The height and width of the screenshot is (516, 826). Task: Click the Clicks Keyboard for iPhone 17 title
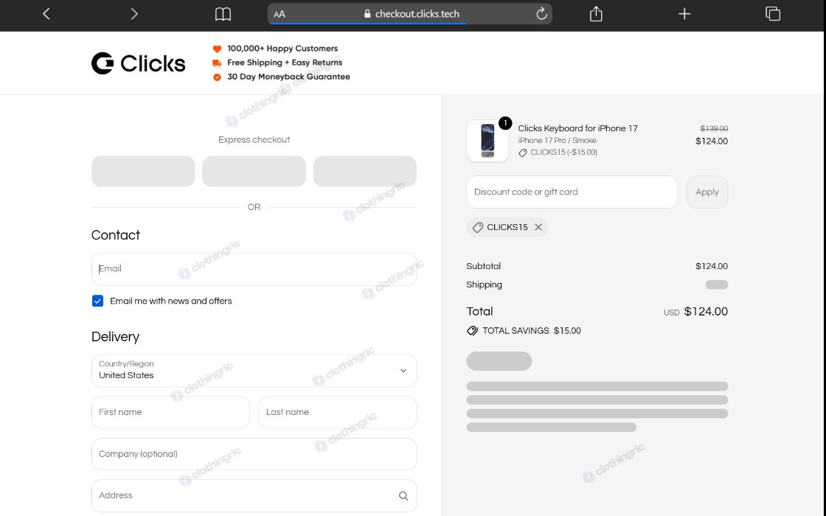coord(577,128)
